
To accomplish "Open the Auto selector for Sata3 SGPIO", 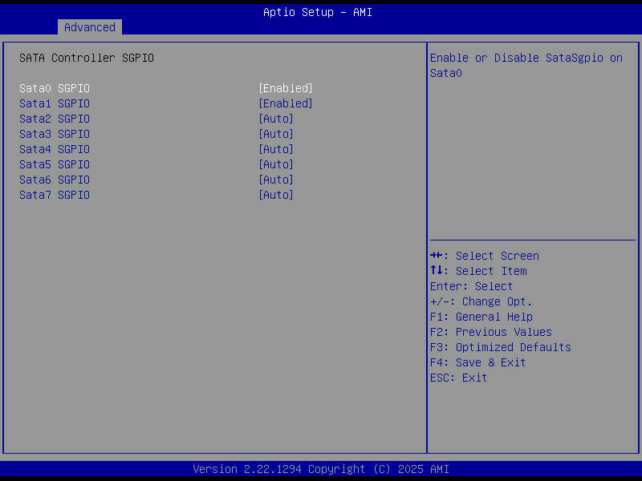I will pos(276,134).
